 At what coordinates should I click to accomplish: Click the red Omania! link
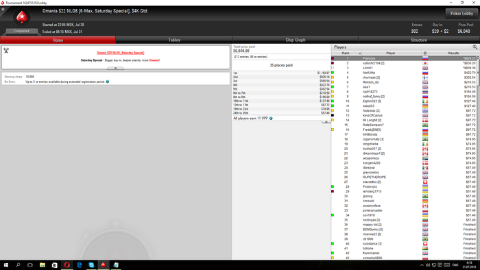click(154, 60)
